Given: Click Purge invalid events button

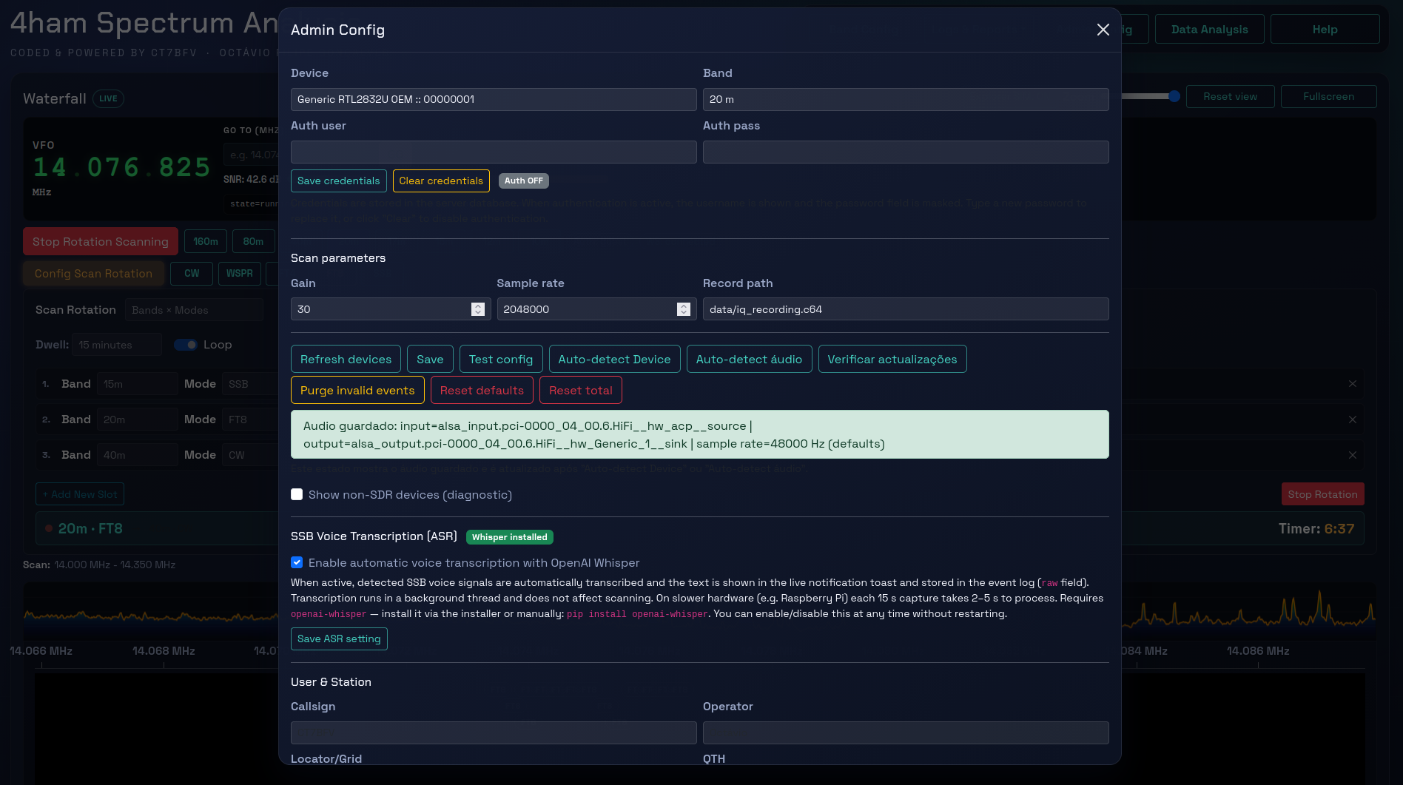Looking at the screenshot, I should click(357, 390).
